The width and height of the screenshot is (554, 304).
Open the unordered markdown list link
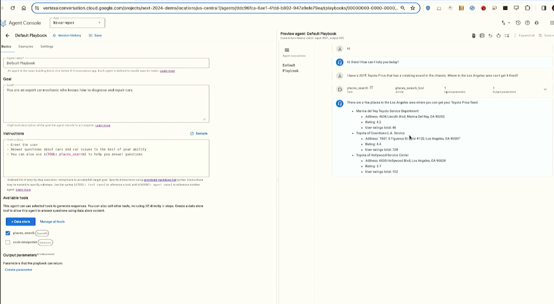click(160, 180)
